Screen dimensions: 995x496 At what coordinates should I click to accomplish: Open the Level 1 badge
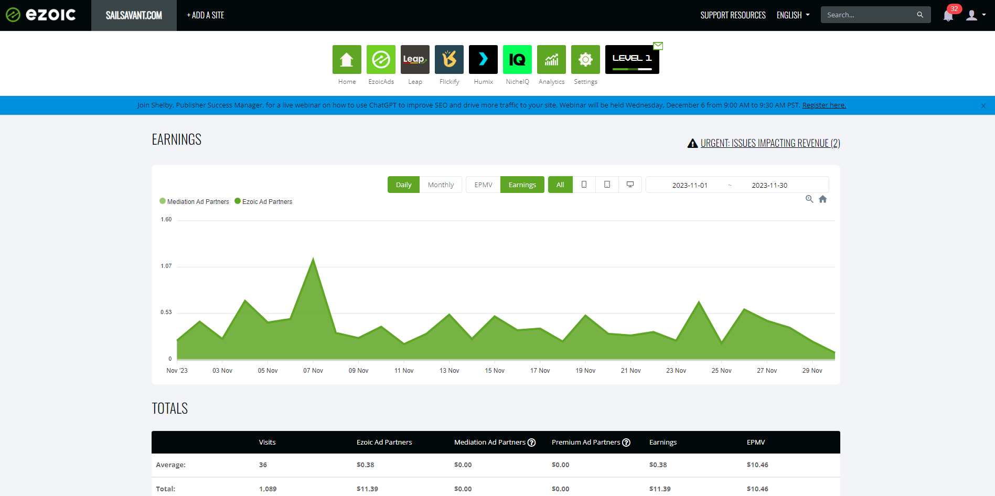tap(632, 59)
